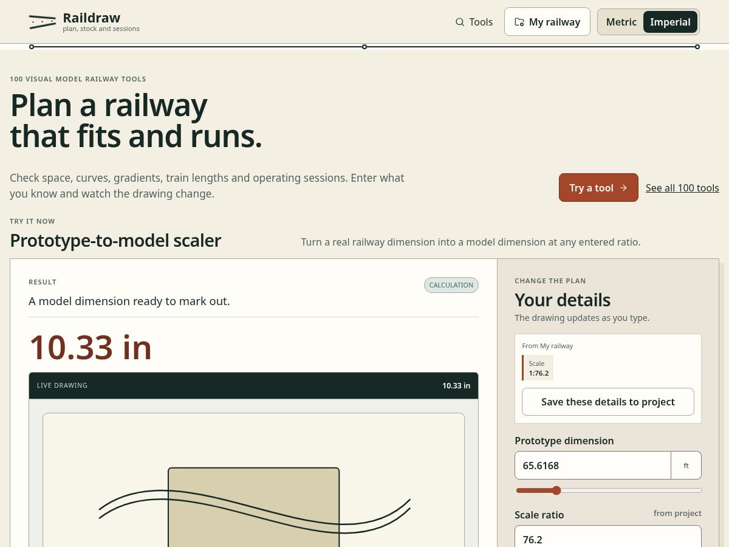Image resolution: width=729 pixels, height=547 pixels.
Task: Switch units to Metric
Action: 621,22
